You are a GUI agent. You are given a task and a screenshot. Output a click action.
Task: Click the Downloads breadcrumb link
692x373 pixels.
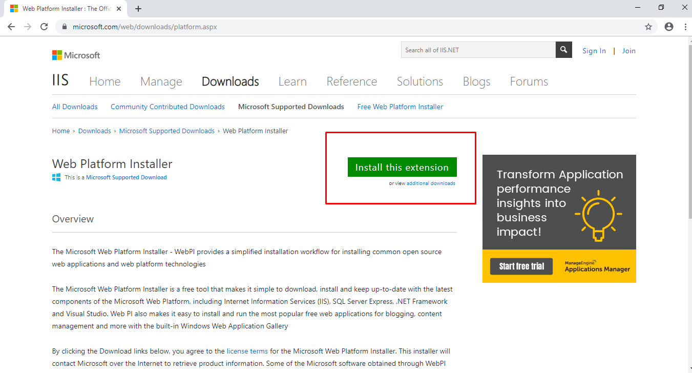point(95,131)
